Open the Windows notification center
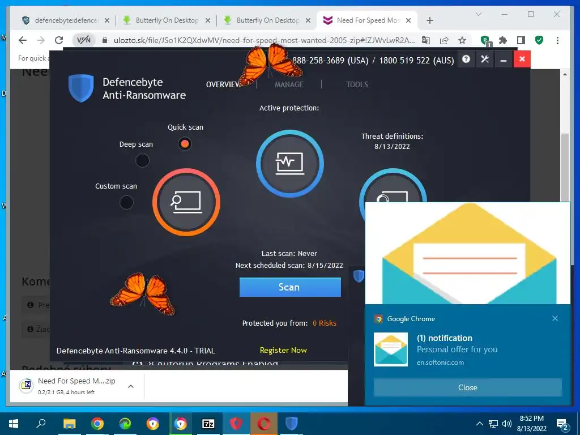This screenshot has width=580, height=435. click(562, 424)
